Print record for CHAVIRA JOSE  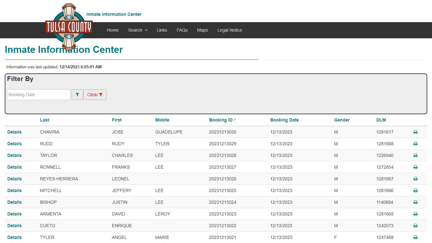pyautogui.click(x=415, y=132)
